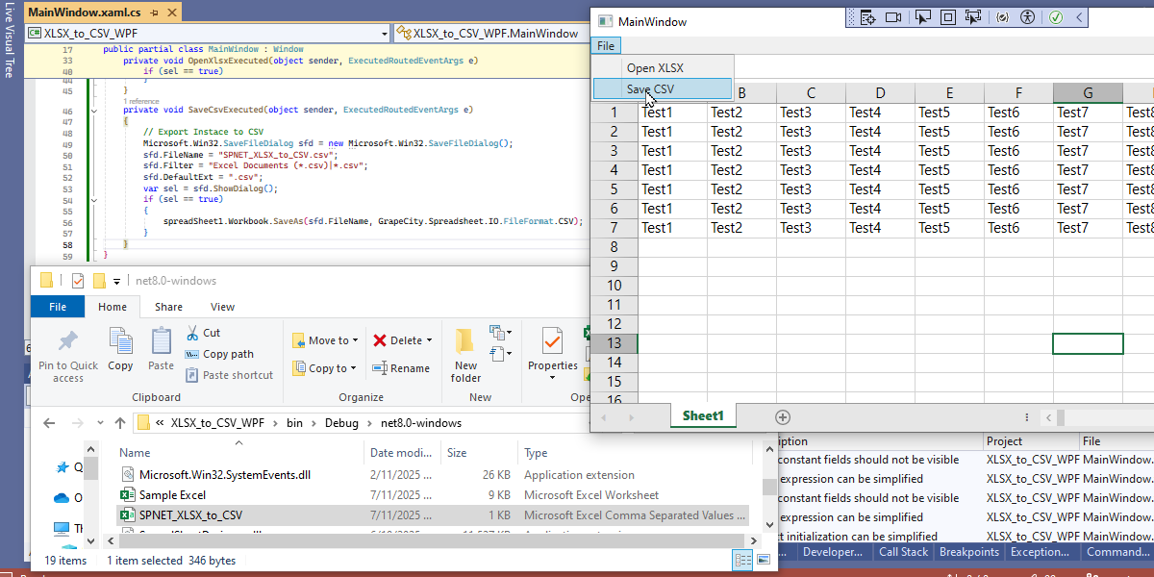Click the bin breadcrumb in address bar

tap(294, 423)
